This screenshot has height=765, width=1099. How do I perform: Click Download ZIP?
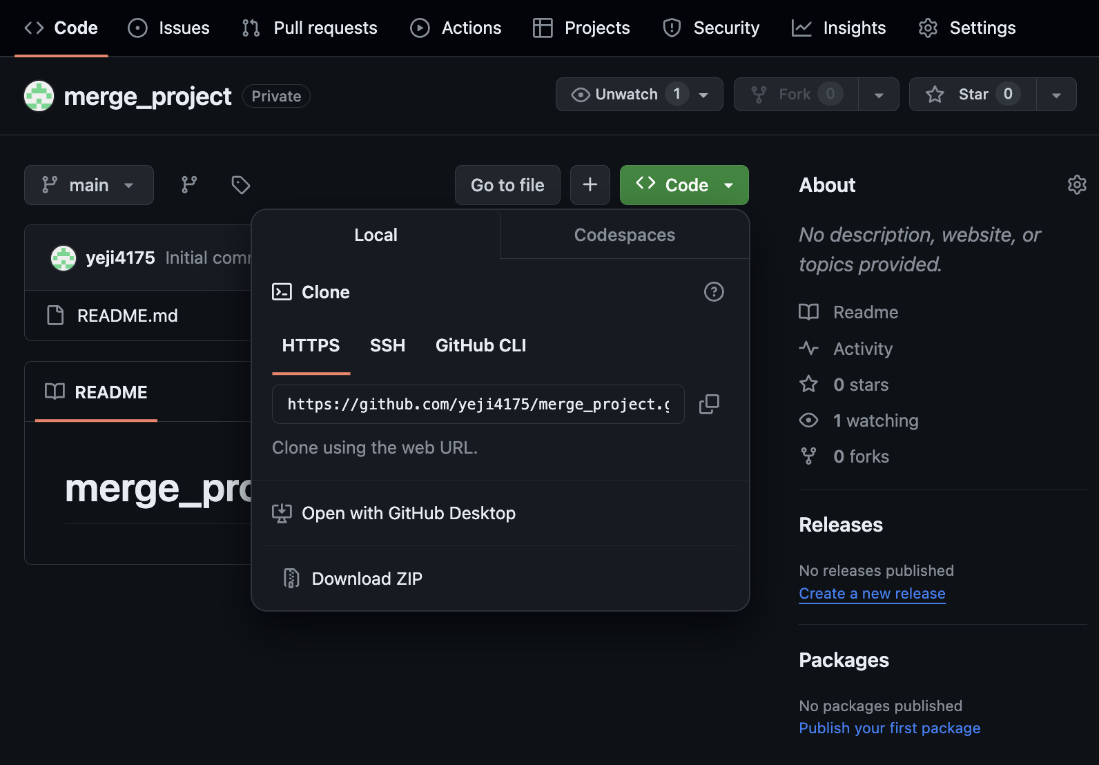click(367, 579)
